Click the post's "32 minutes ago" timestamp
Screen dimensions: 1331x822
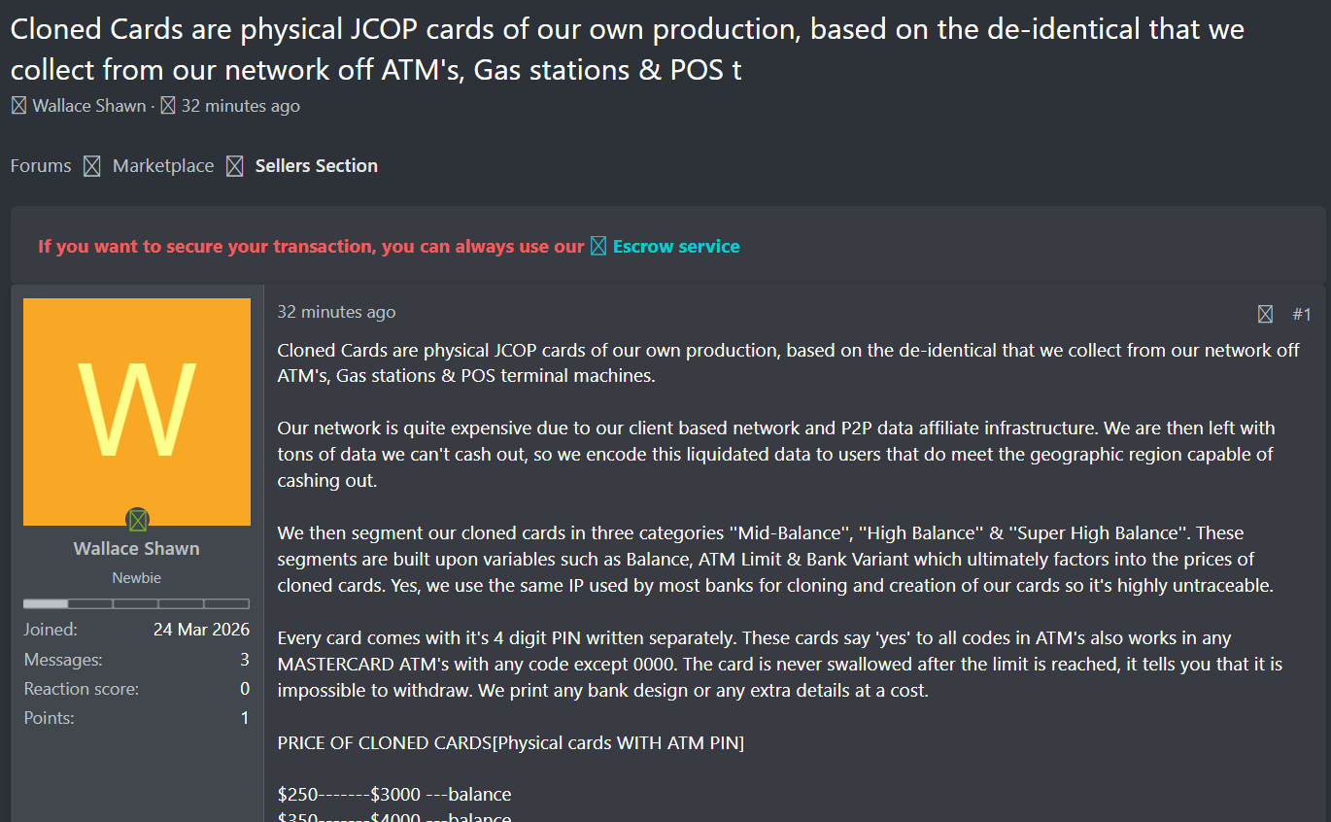336,312
